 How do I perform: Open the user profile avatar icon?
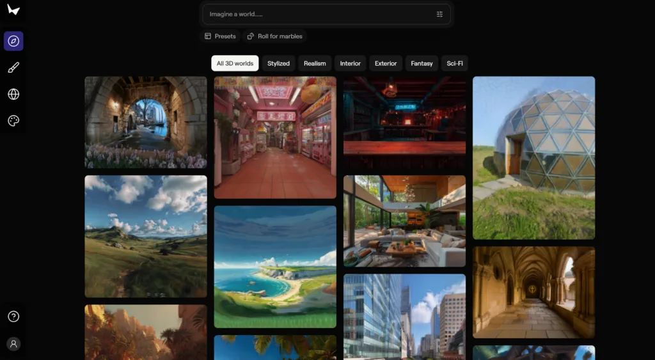(13, 344)
